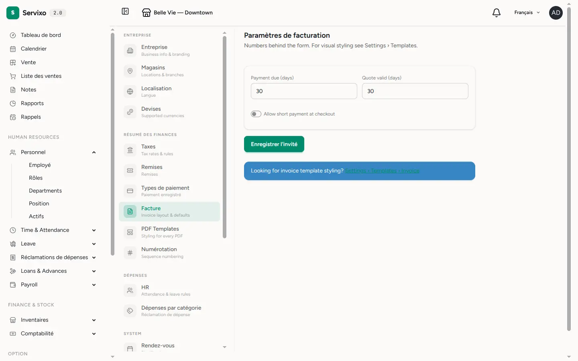Image resolution: width=578 pixels, height=361 pixels.
Task: Click the Enregistrer l'invité button
Action: tap(274, 144)
